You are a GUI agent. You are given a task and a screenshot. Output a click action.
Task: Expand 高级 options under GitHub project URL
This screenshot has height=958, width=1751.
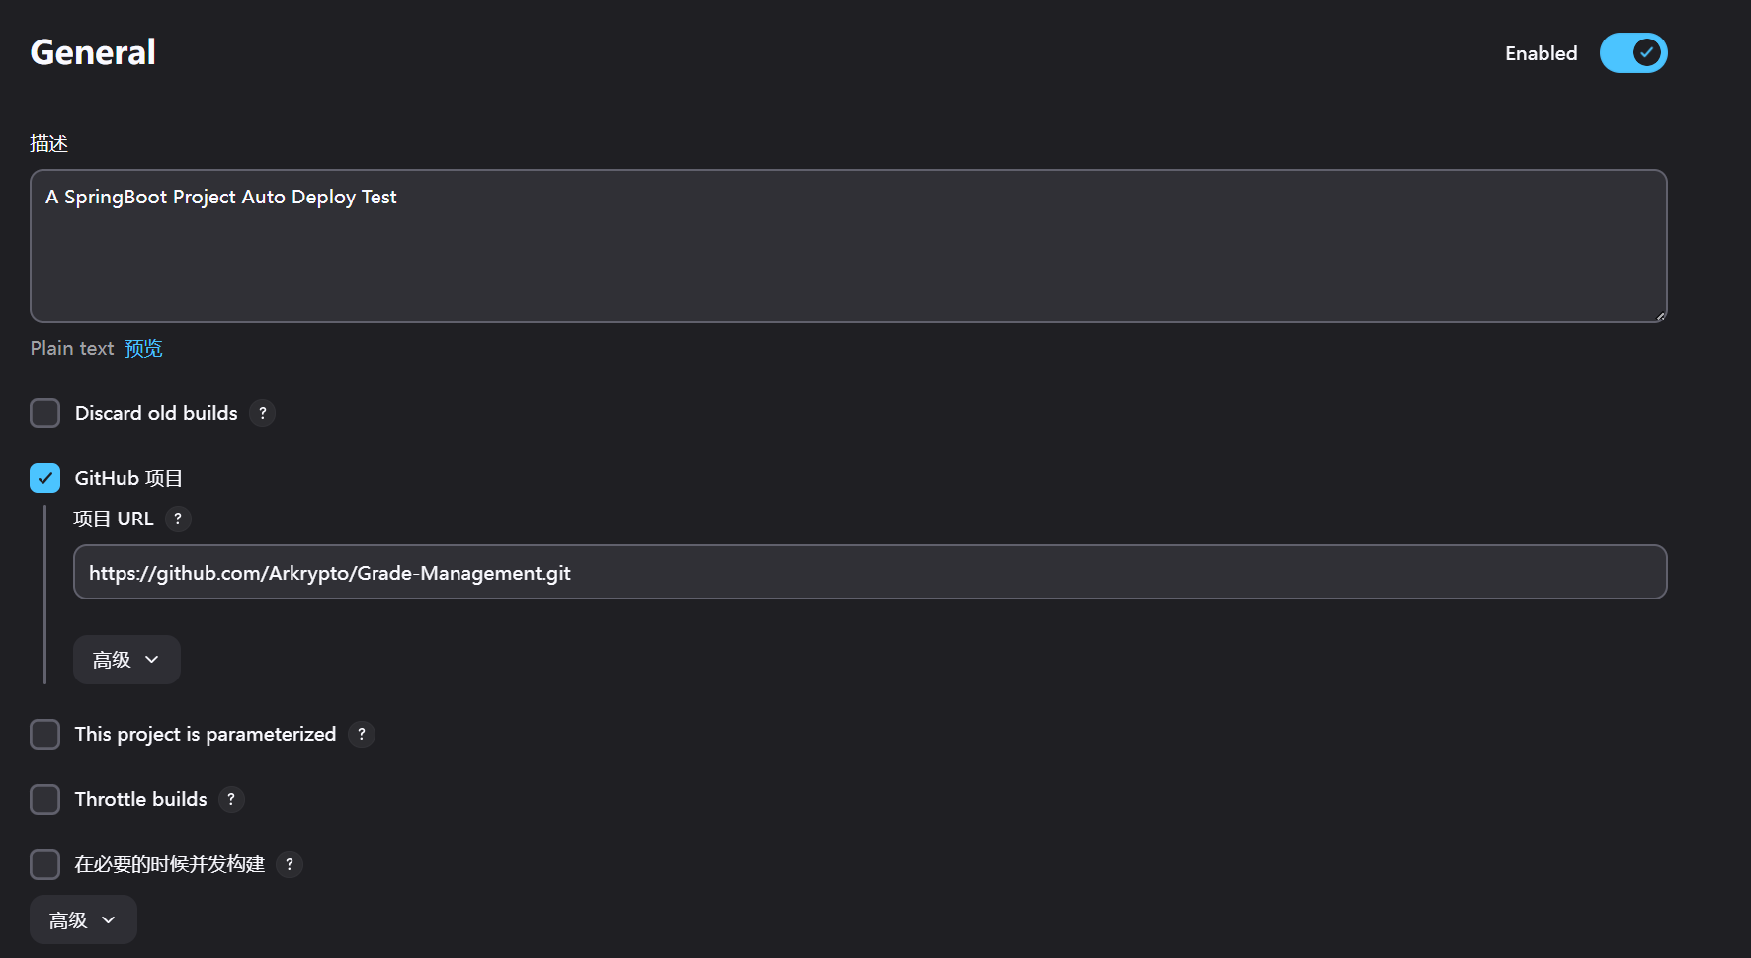click(126, 660)
